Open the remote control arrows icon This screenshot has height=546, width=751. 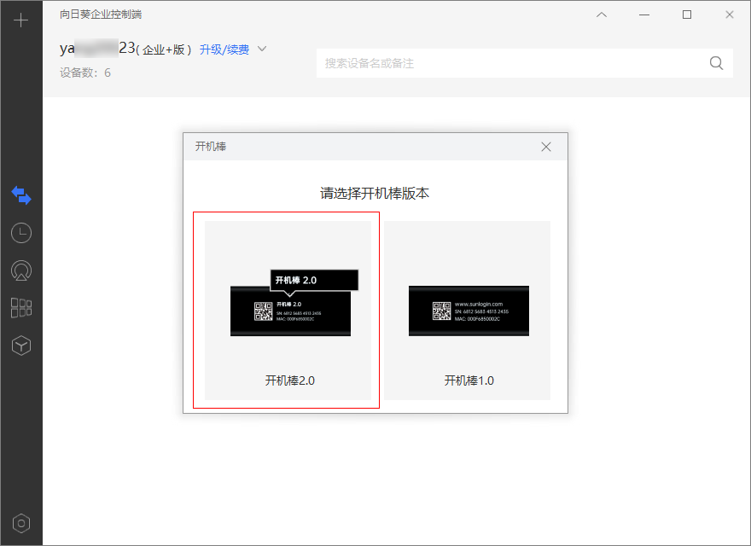coord(21,195)
